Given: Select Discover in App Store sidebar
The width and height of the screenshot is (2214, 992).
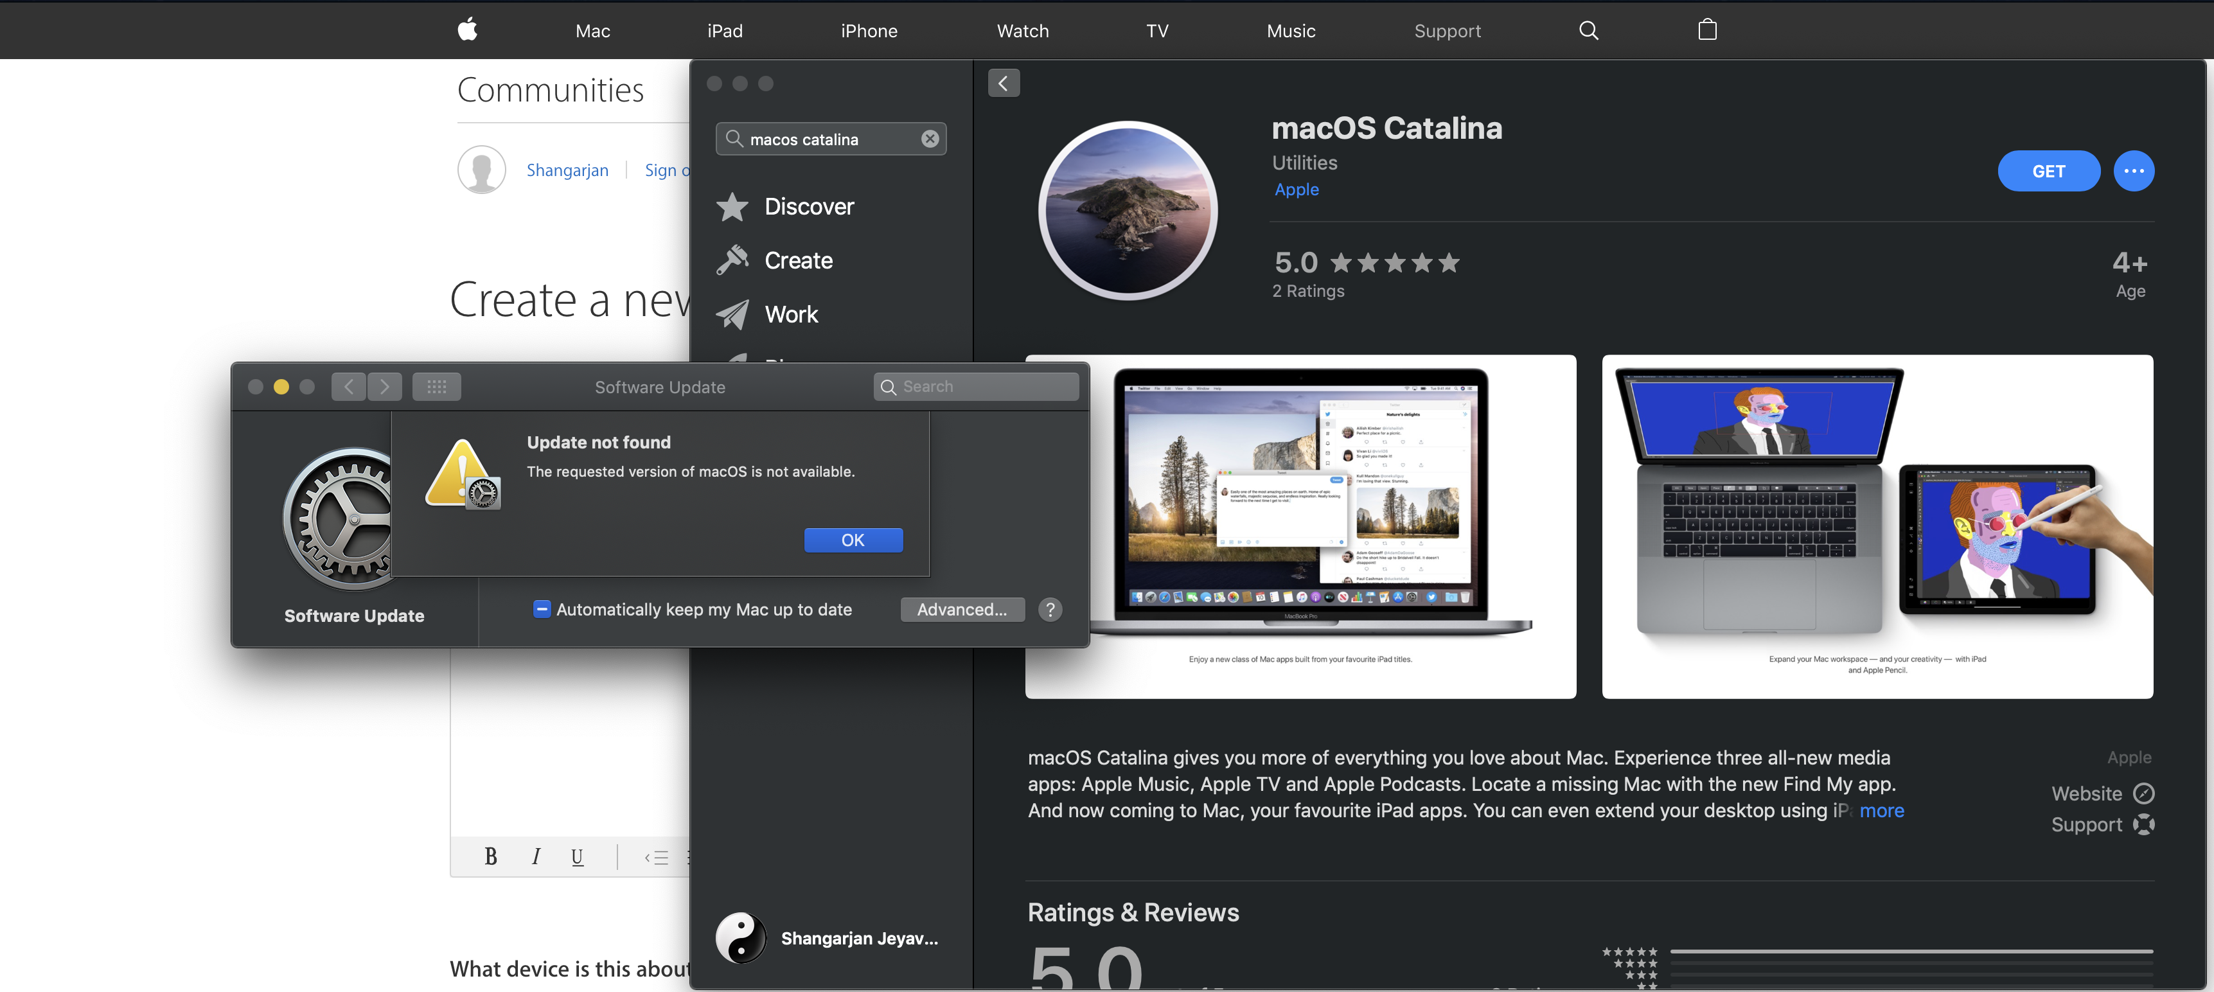Looking at the screenshot, I should pyautogui.click(x=808, y=206).
